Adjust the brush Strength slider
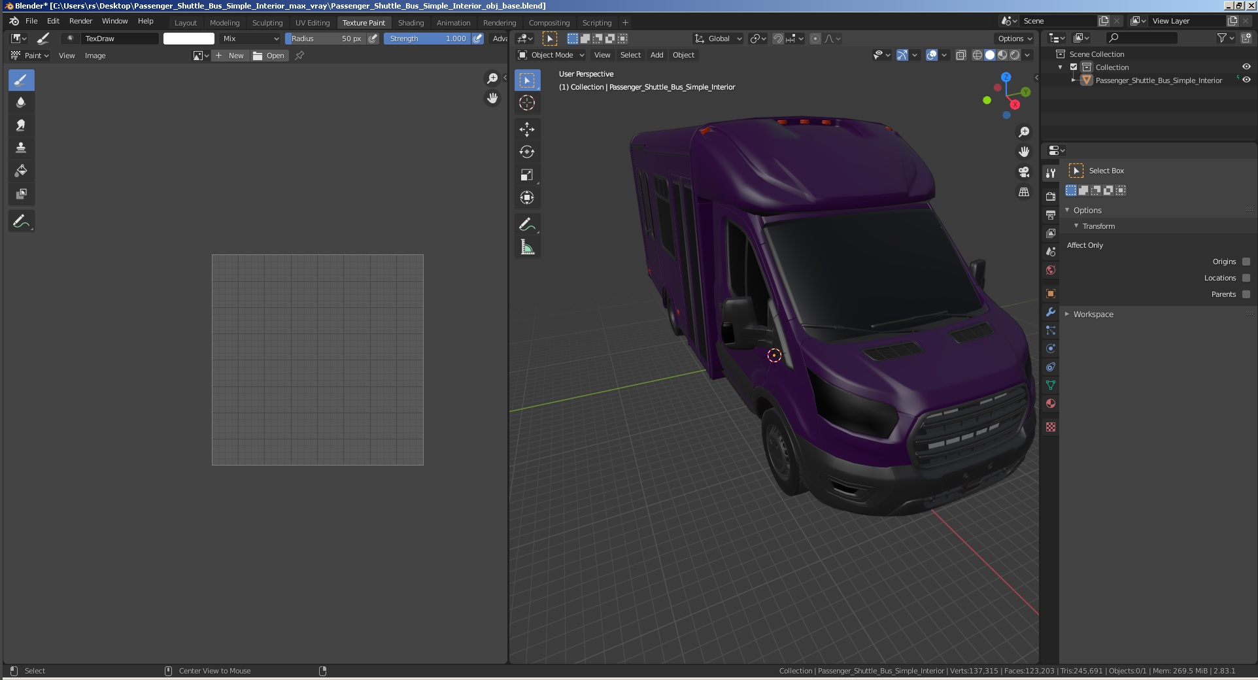1258x680 pixels. click(427, 39)
